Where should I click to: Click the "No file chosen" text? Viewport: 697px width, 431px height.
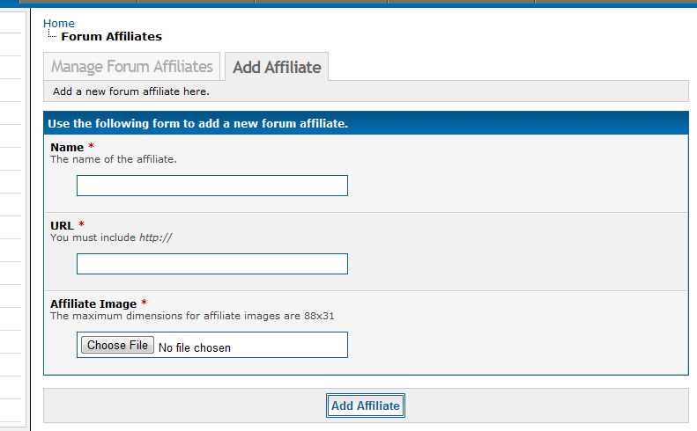195,347
